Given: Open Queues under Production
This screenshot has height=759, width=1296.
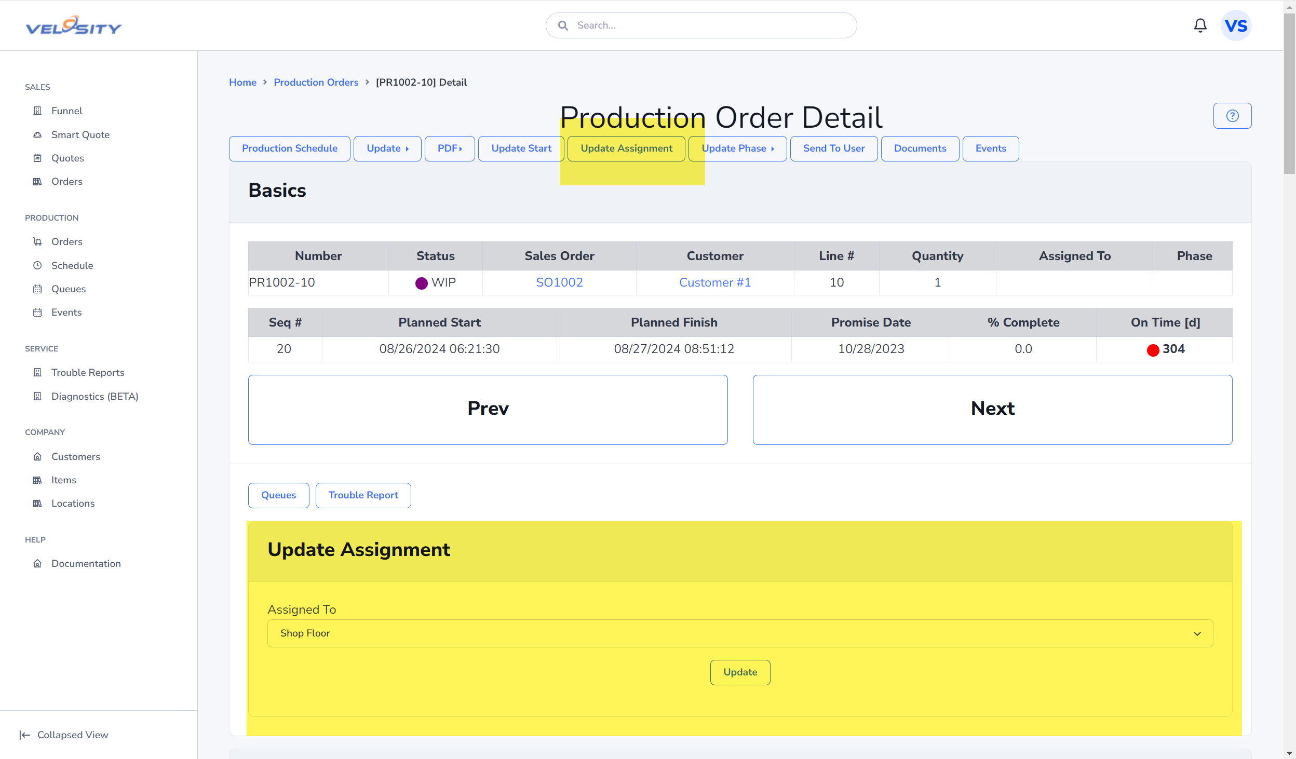Looking at the screenshot, I should (69, 289).
